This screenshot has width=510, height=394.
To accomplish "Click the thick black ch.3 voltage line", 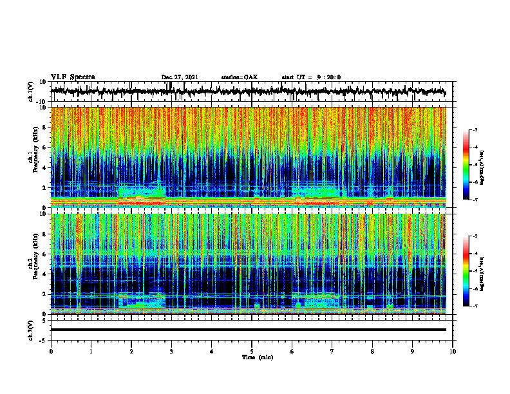I will [249, 330].
